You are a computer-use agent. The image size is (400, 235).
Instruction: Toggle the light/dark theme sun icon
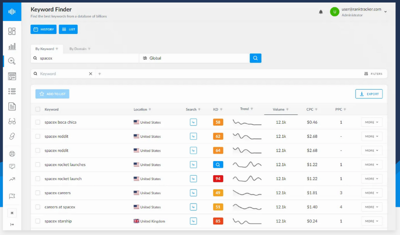12,213
